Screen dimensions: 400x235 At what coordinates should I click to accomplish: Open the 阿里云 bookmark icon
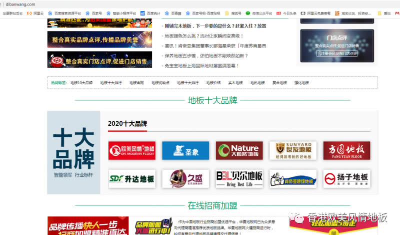[29, 14]
